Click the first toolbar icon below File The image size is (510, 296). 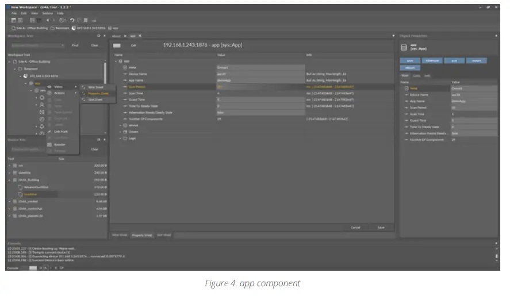click(14, 20)
